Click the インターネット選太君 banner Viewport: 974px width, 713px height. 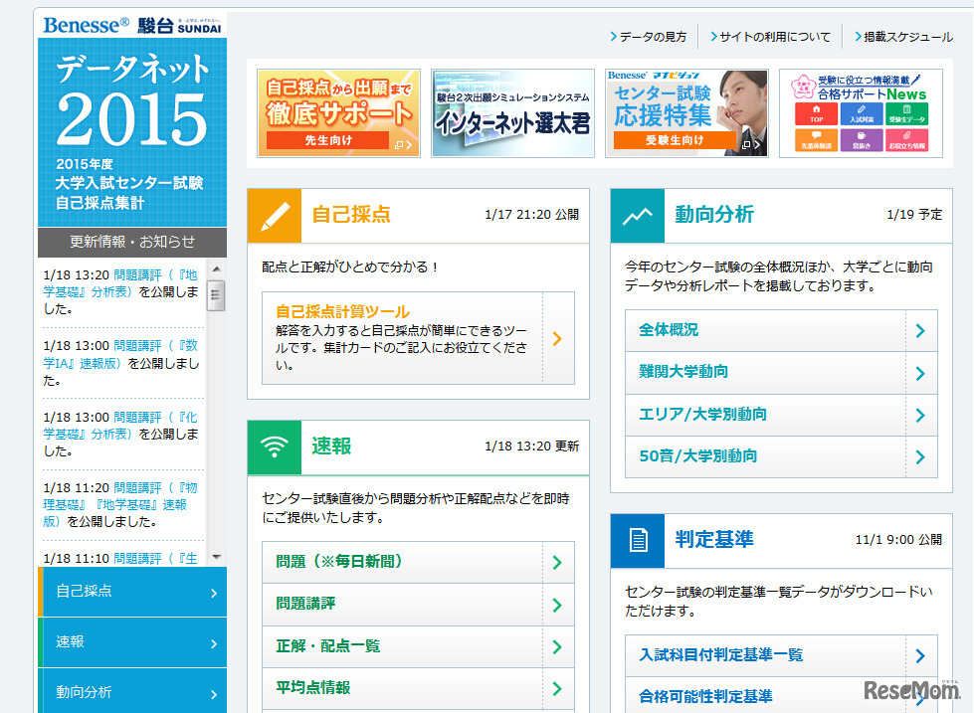(x=512, y=113)
